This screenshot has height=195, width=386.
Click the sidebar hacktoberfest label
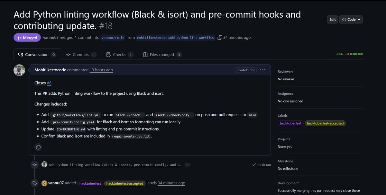(290, 123)
